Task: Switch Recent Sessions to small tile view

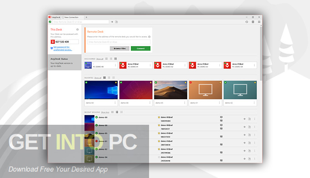Action: [x=121, y=112]
